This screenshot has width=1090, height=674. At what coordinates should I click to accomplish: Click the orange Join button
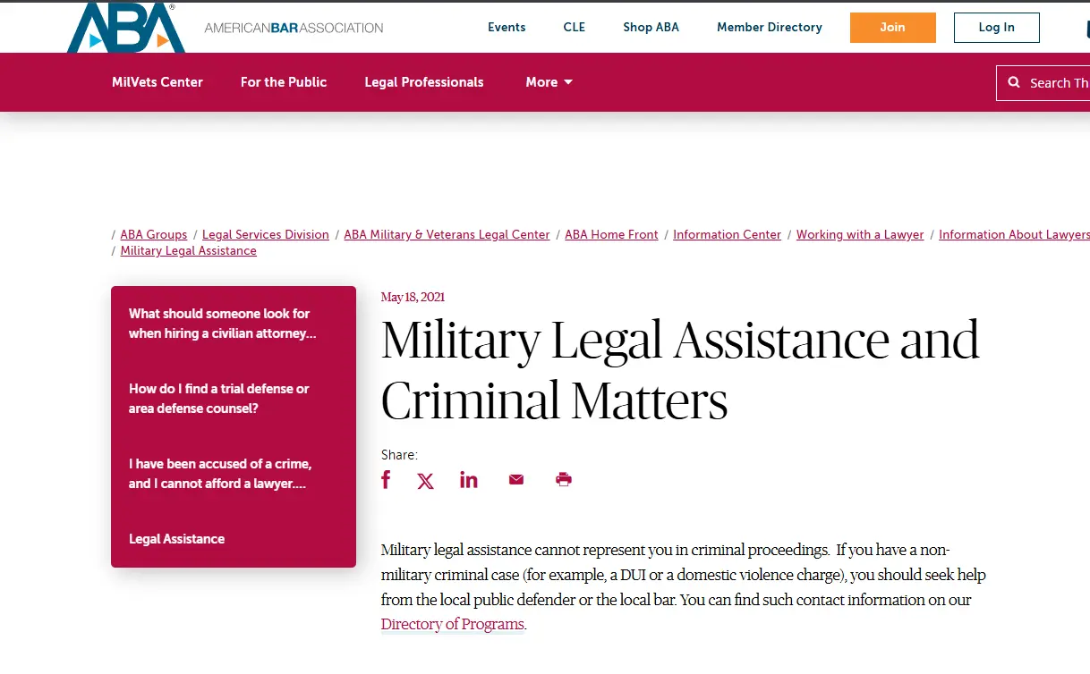click(892, 28)
